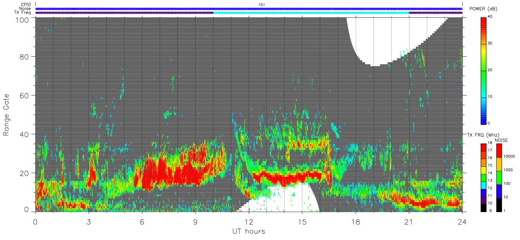Click the x-axis tick label 18

coord(355,221)
